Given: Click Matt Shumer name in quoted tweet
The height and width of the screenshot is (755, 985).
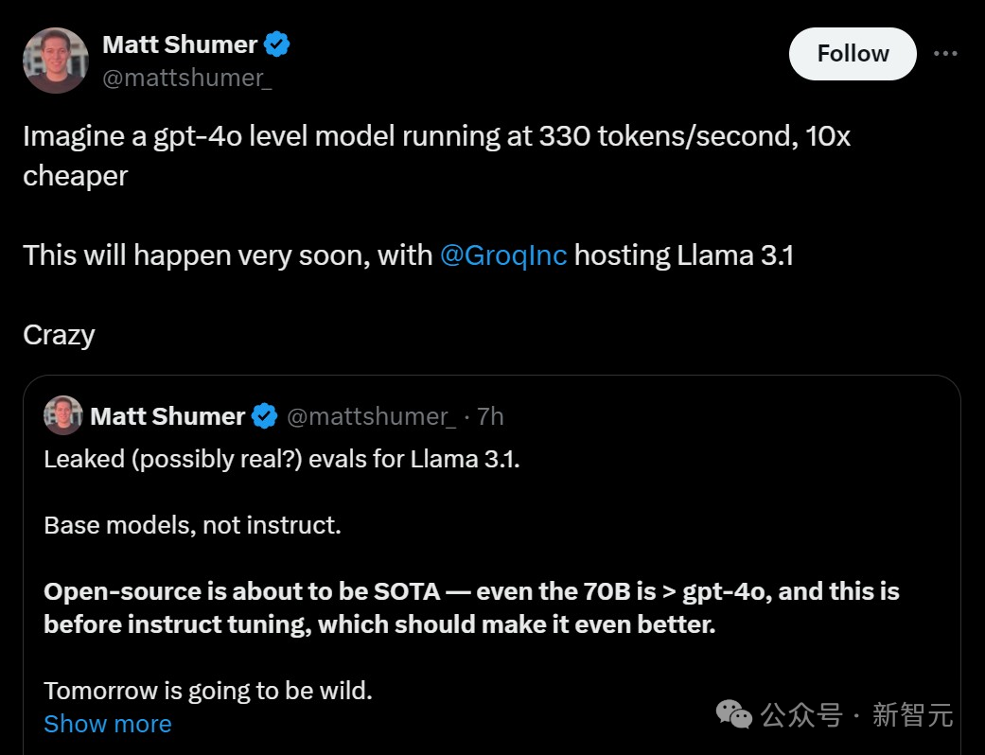Looking at the screenshot, I should point(167,415).
